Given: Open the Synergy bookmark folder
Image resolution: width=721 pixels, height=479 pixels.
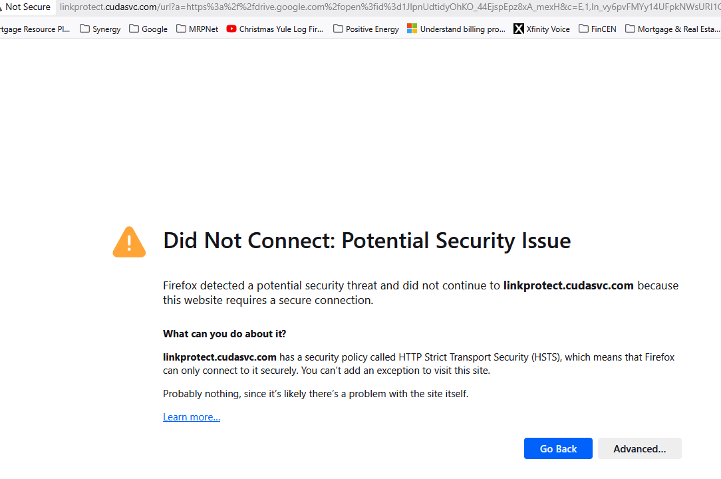Looking at the screenshot, I should point(100,29).
